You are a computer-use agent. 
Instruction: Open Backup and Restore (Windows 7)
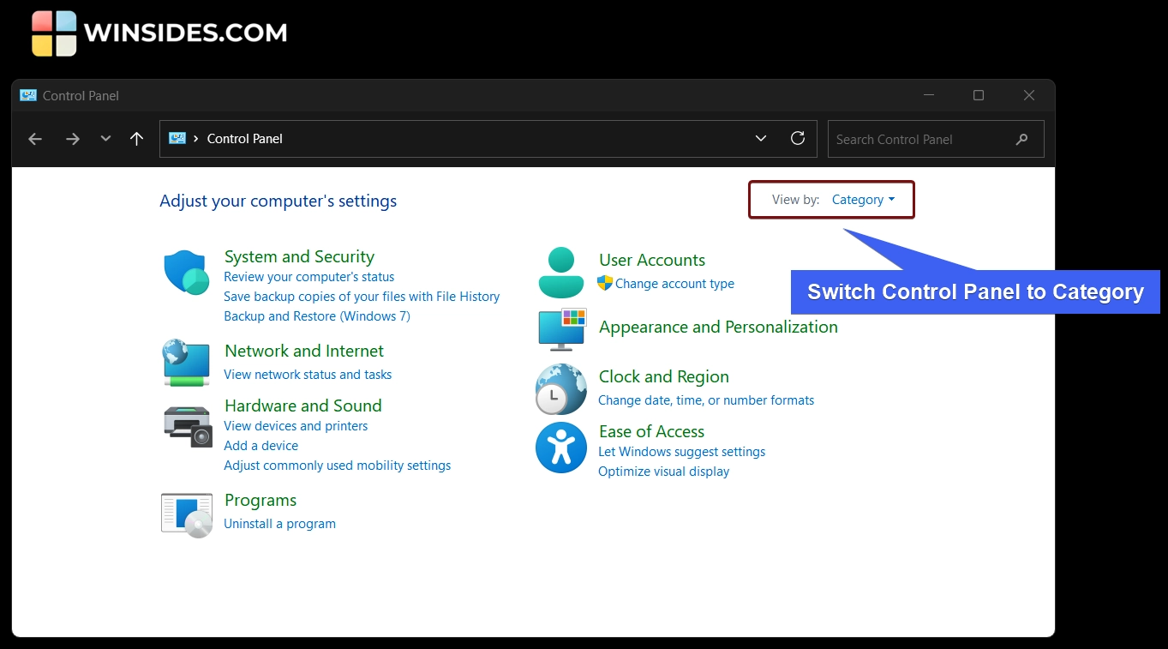pos(316,315)
